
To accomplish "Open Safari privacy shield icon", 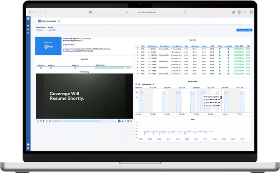I will coord(90,12).
